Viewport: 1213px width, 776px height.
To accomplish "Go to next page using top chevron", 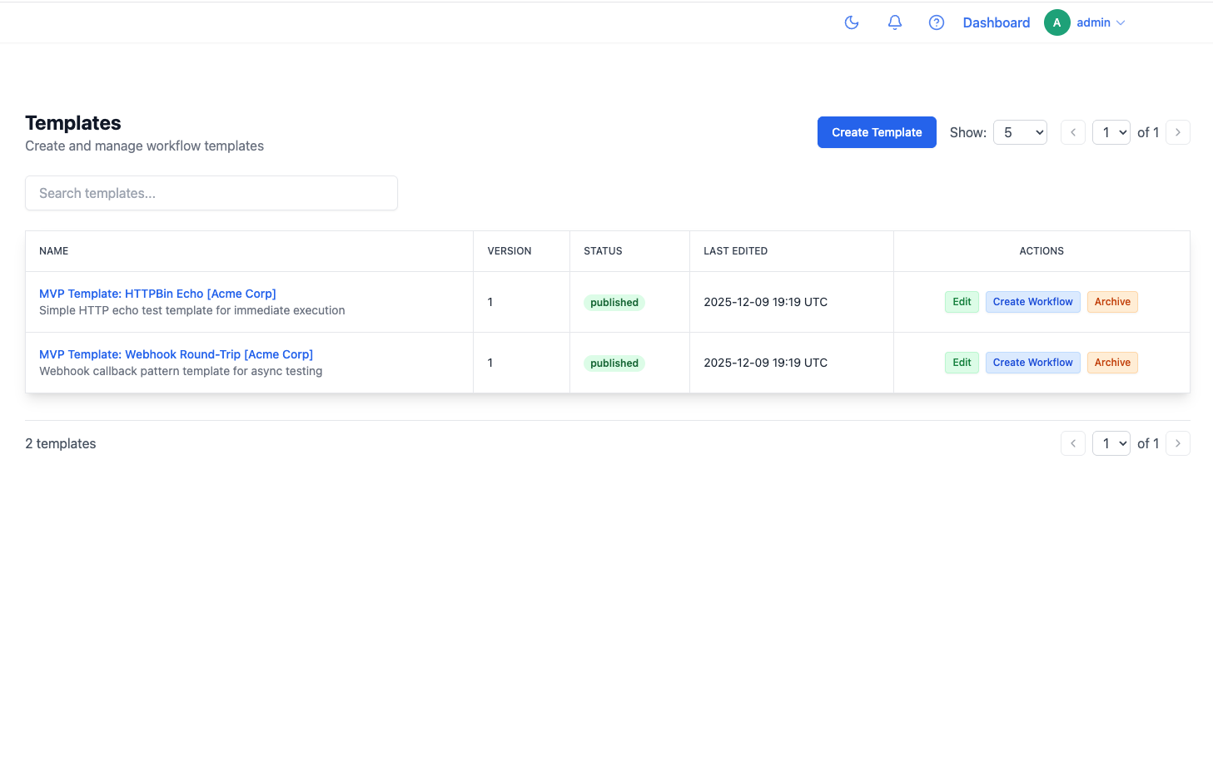I will 1178,132.
